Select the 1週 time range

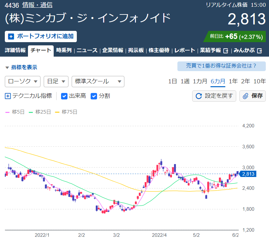point(185,81)
